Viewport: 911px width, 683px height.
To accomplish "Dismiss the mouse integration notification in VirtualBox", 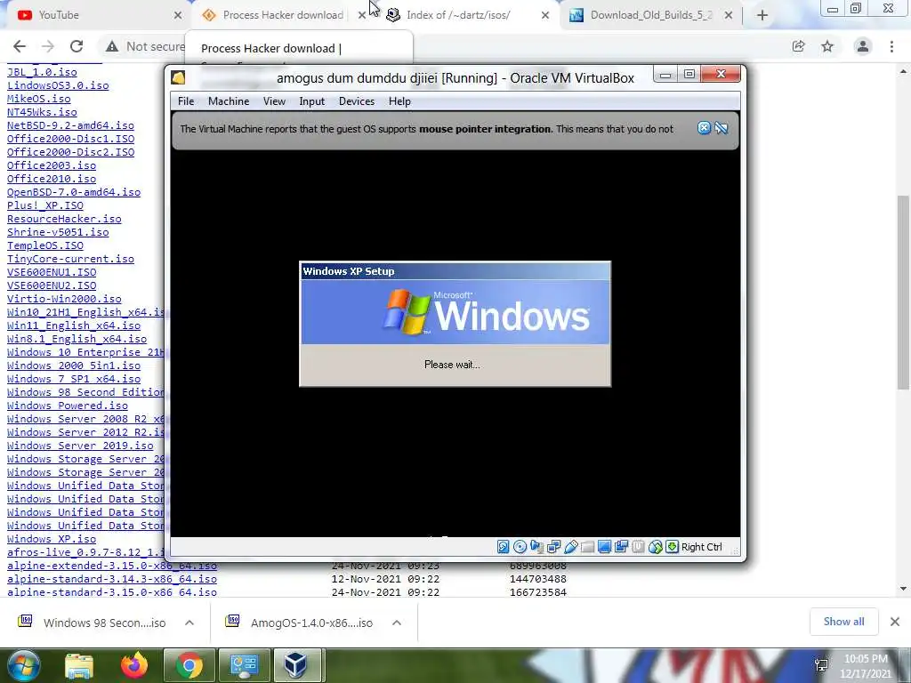I will pyautogui.click(x=704, y=128).
